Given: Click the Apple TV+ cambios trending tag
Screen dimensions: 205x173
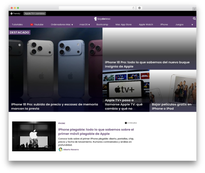Looking at the screenshot, I should [34, 13].
